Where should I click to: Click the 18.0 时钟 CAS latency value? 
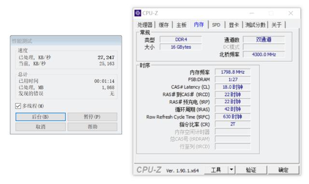click(233, 87)
